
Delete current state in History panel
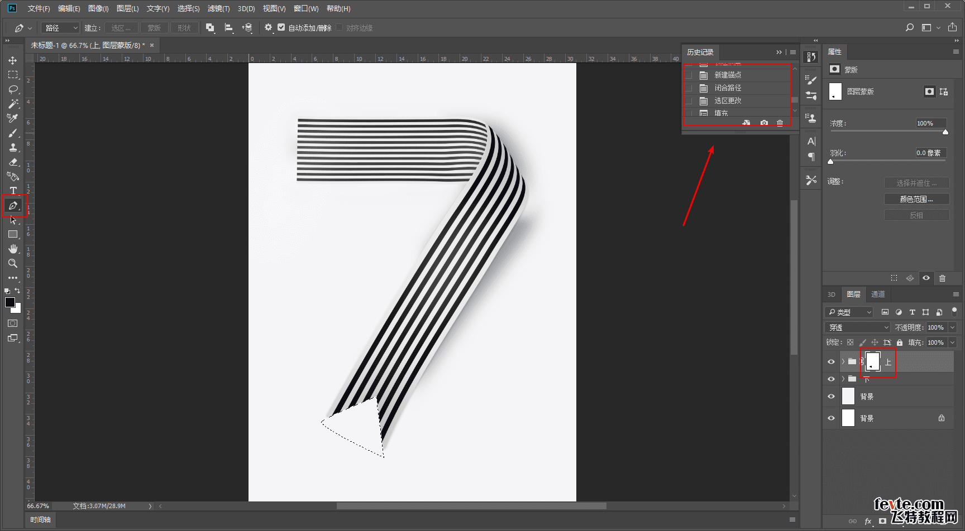click(780, 123)
